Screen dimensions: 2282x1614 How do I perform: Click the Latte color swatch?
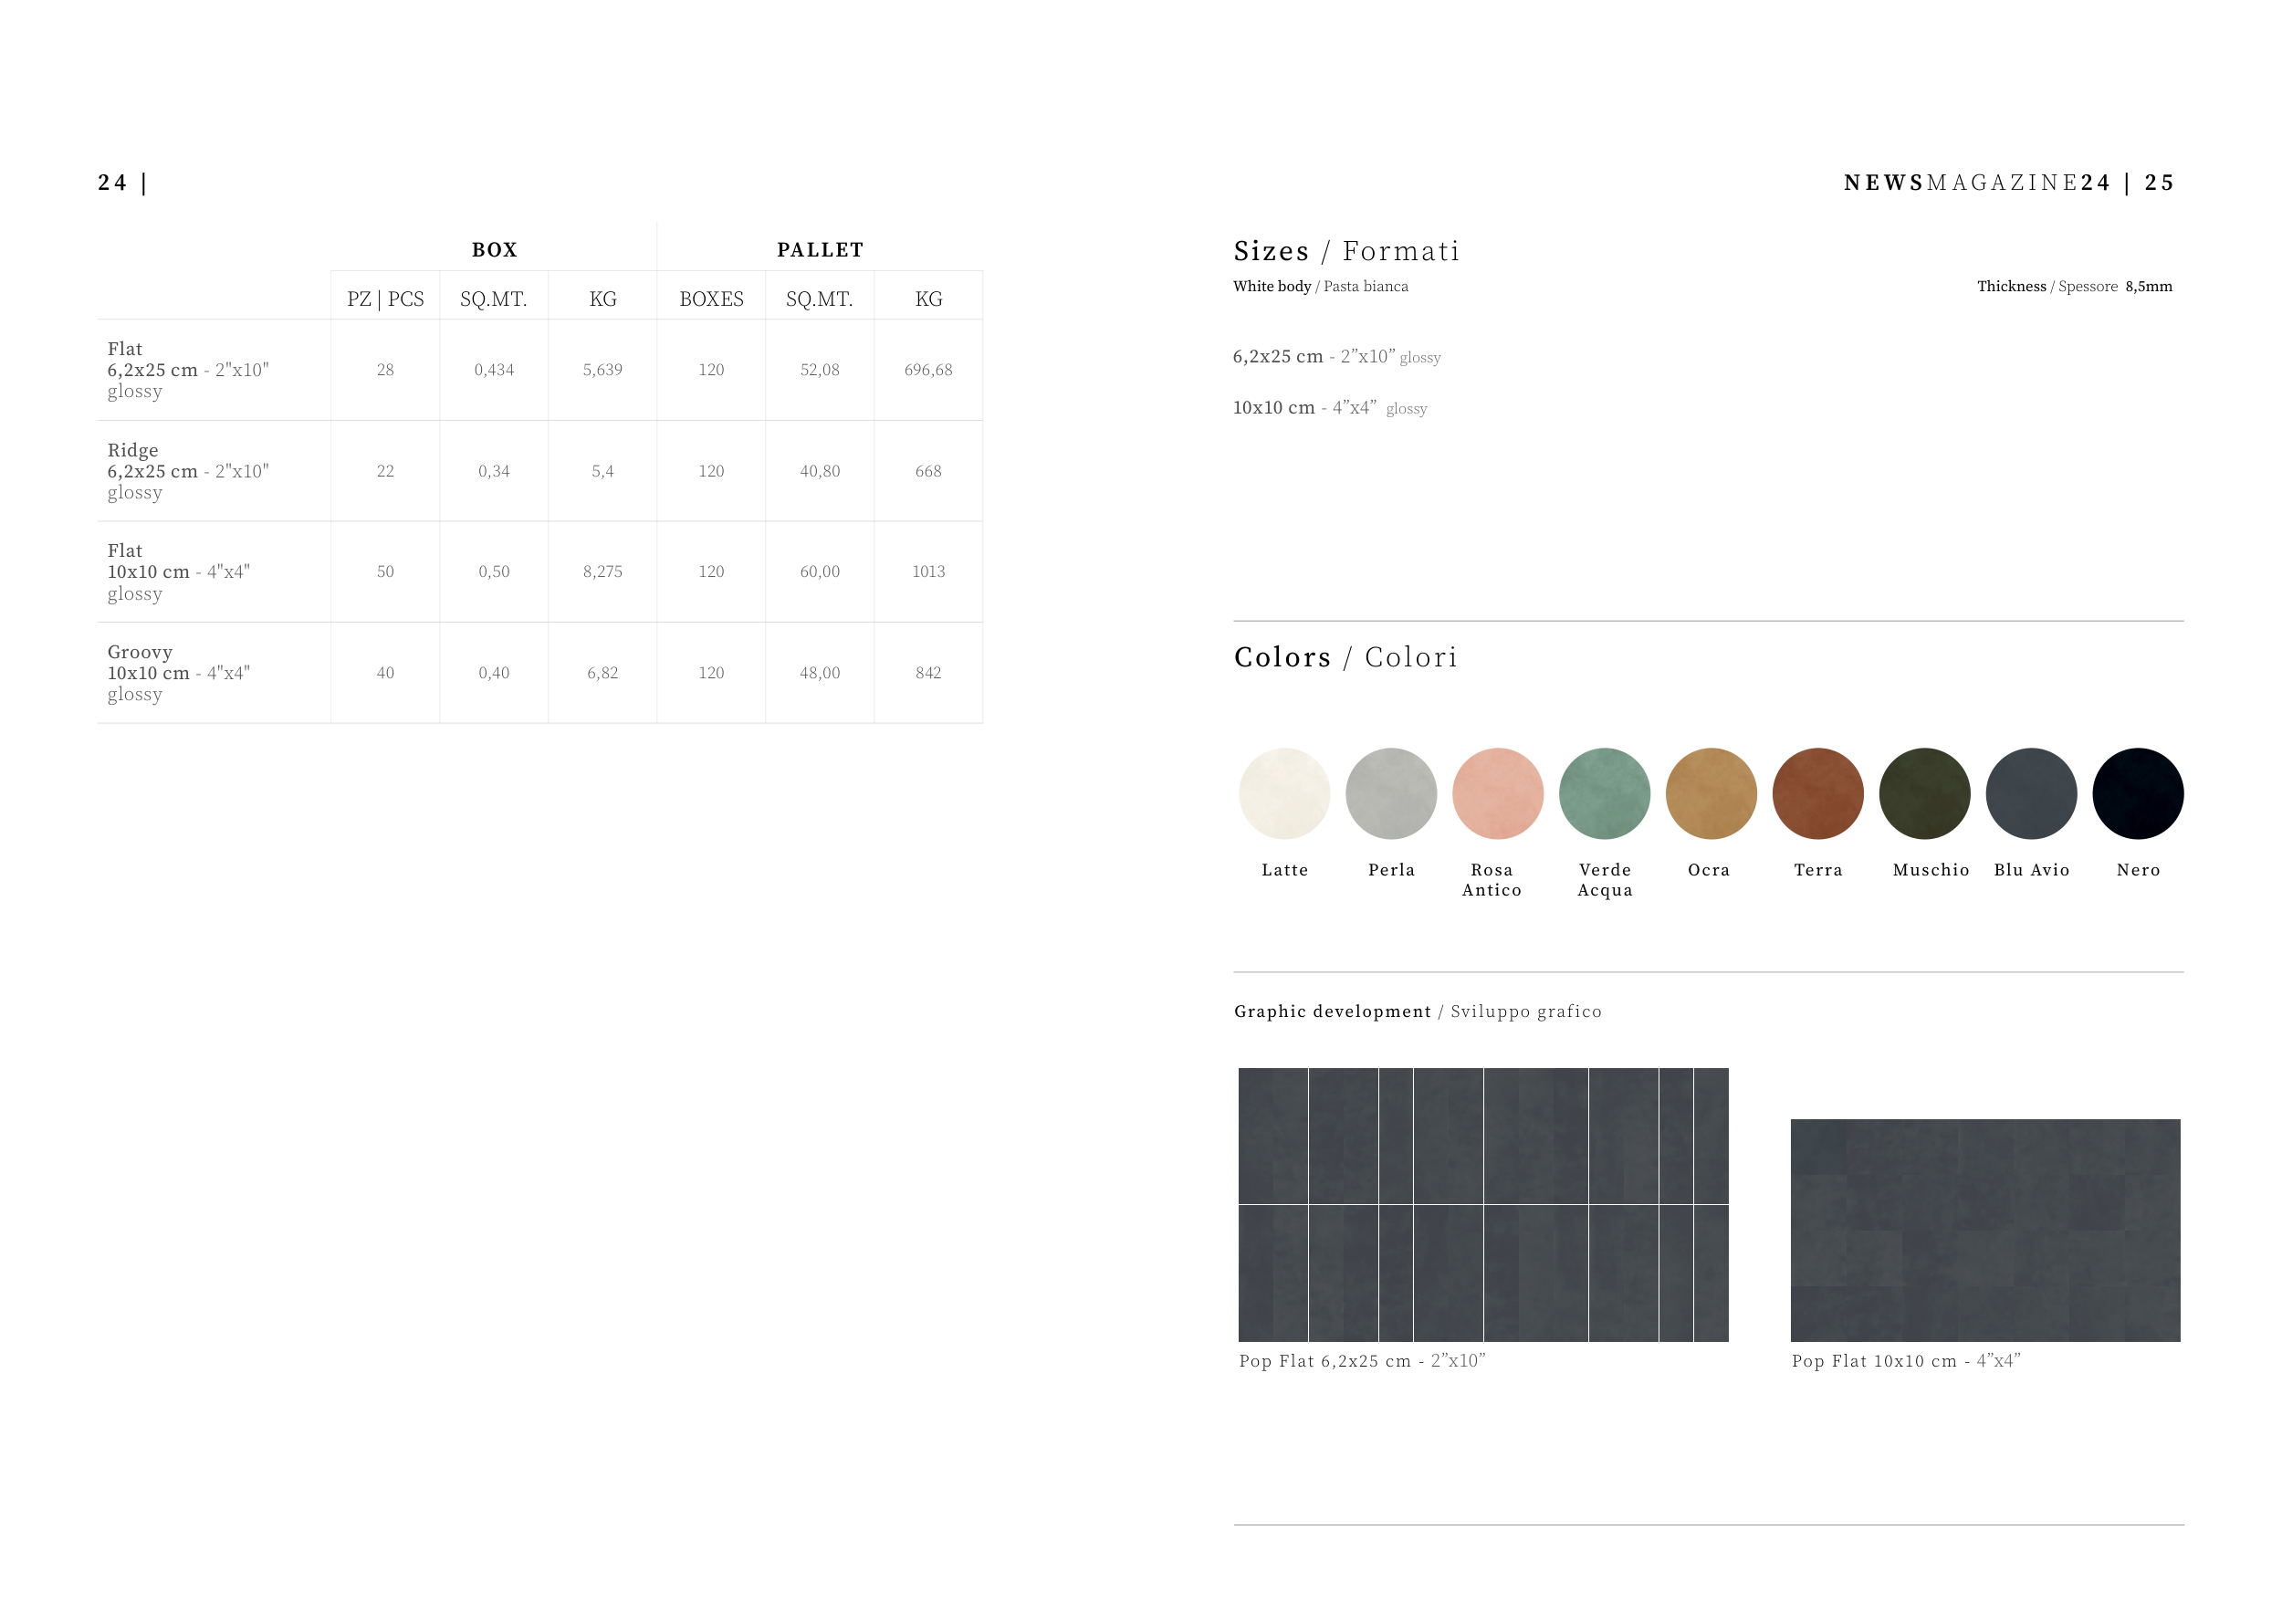[x=1284, y=793]
